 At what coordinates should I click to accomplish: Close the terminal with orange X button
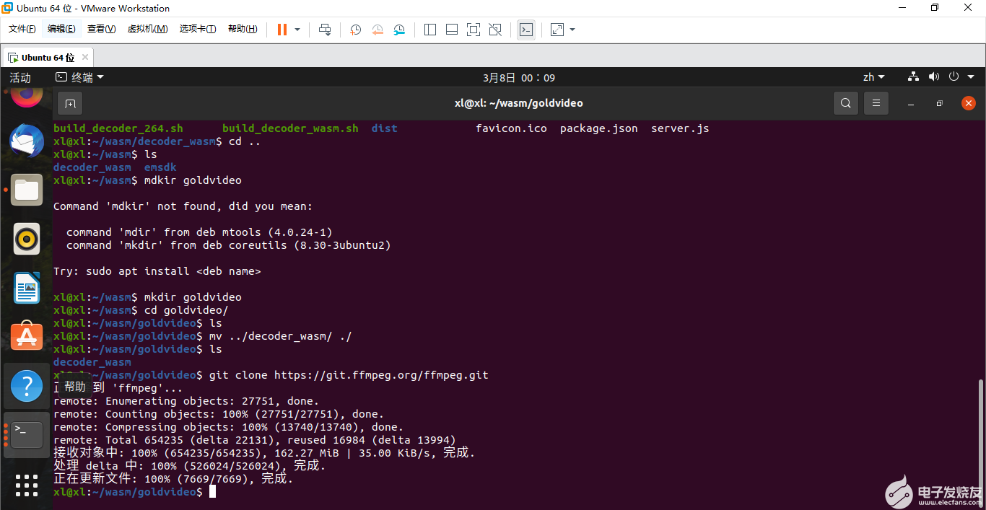(x=969, y=103)
